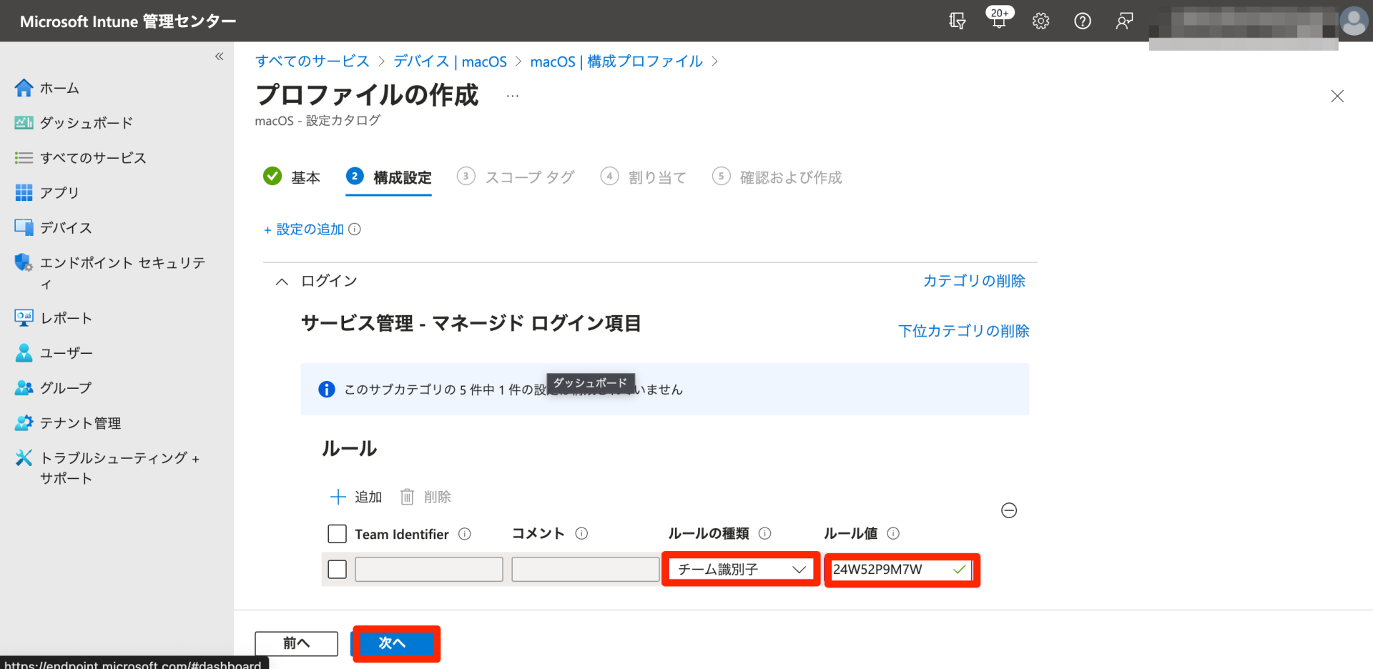Open テナント管理 from the sidebar
The height and width of the screenshot is (669, 1373).
[79, 422]
